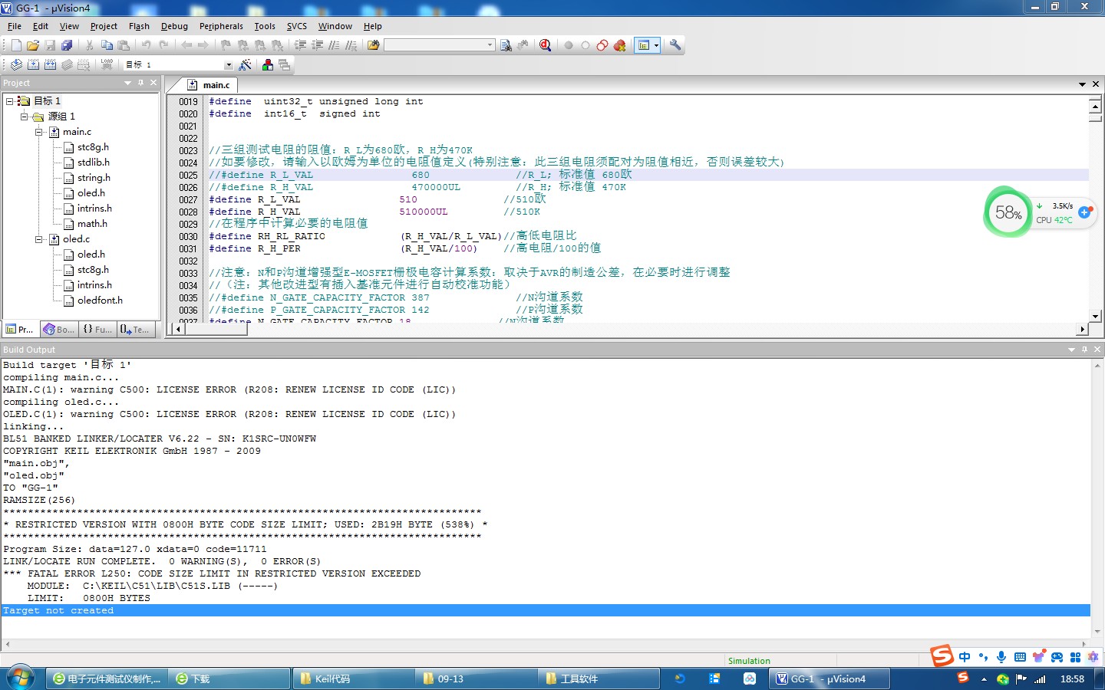Click the Open file folder icon
The width and height of the screenshot is (1105, 690).
33,45
